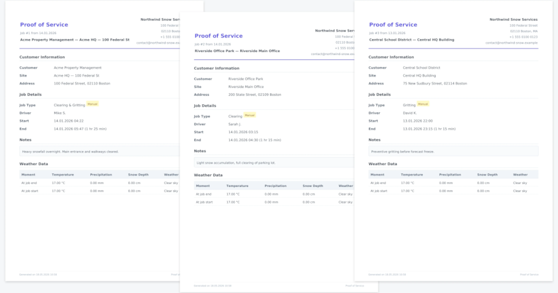Click the Northwind Snow Services name on right page
The height and width of the screenshot is (293, 558).
(x=513, y=20)
